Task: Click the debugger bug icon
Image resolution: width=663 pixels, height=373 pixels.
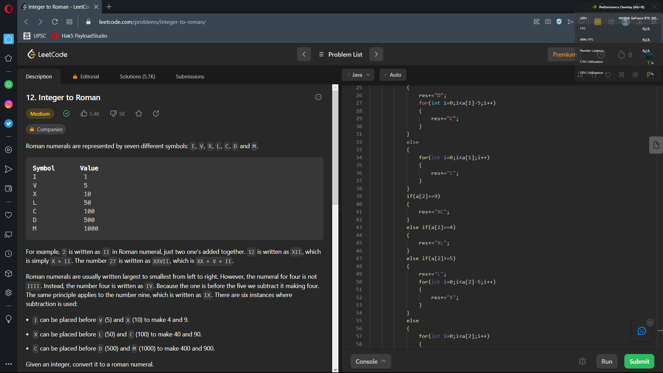Action: point(582,361)
